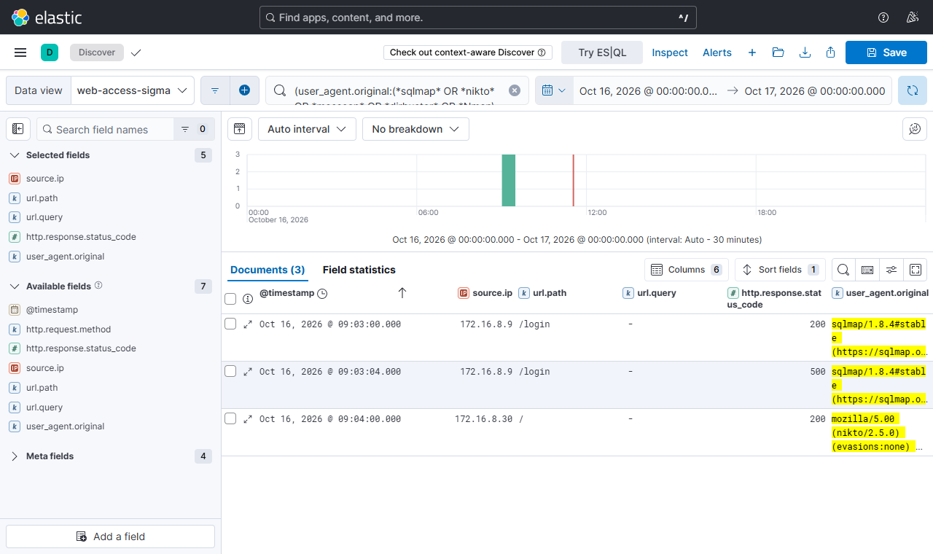Switch to the Field statistics tab
Viewport: 933px width, 554px height.
click(359, 270)
